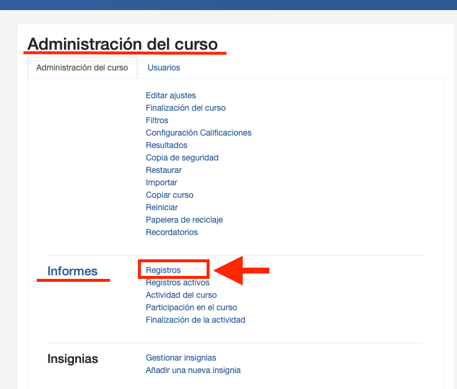Open Copia de seguridad
Image resolution: width=457 pixels, height=389 pixels.
[182, 157]
